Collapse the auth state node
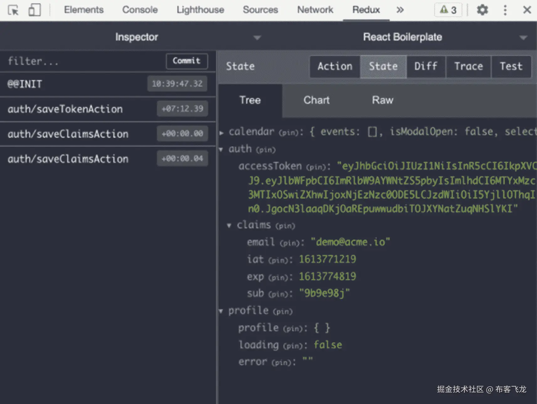The image size is (537, 404). [221, 150]
